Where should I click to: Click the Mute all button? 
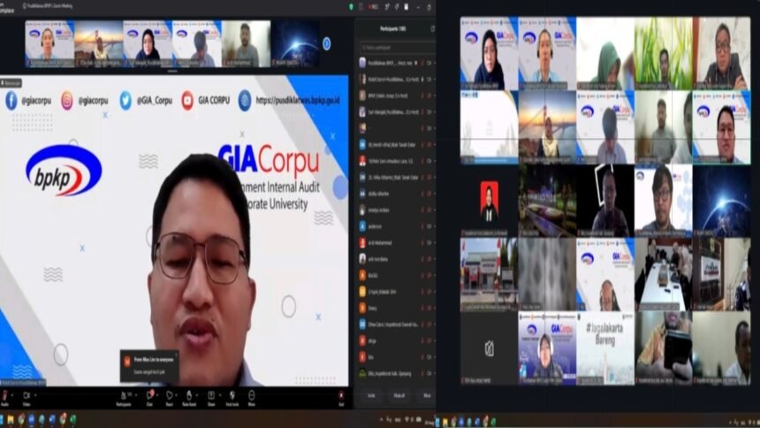point(399,395)
